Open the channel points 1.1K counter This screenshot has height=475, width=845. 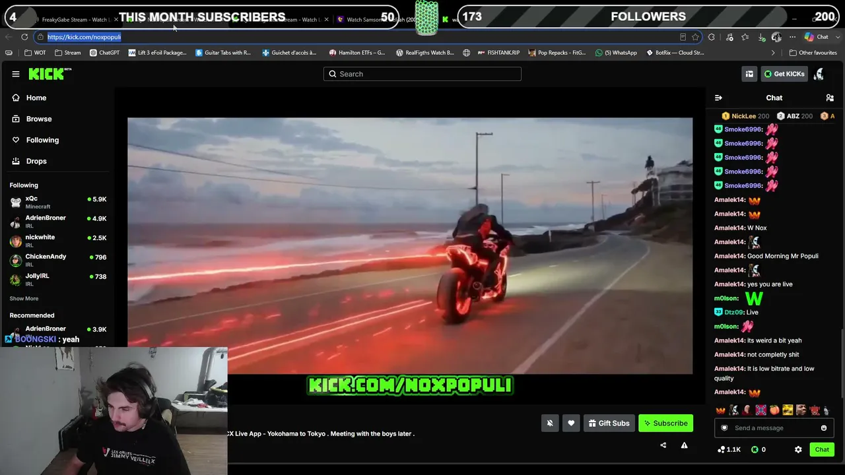coord(729,449)
